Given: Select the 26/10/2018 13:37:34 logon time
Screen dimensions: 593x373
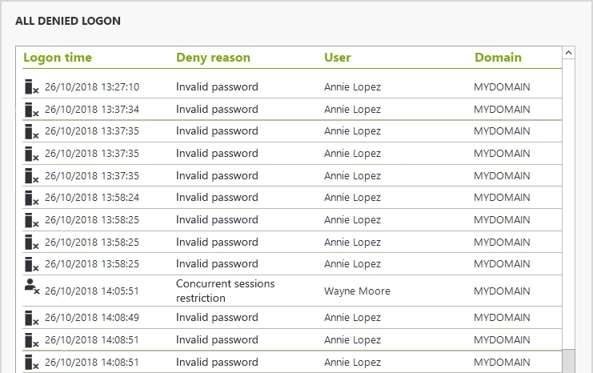Looking at the screenshot, I should click(x=92, y=110).
